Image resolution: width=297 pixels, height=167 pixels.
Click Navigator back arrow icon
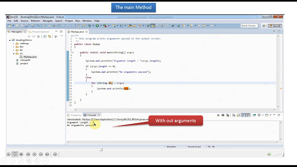pyautogui.click(x=29, y=36)
